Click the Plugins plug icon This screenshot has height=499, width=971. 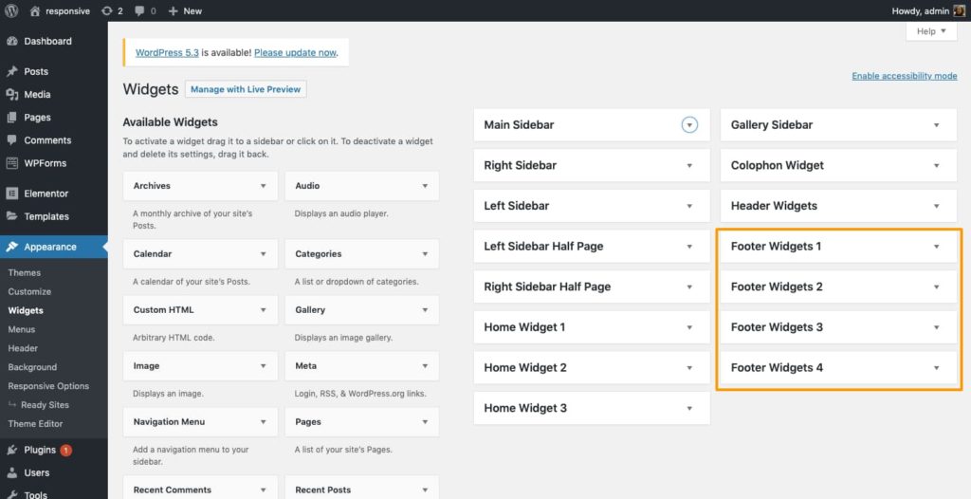pyautogui.click(x=11, y=450)
